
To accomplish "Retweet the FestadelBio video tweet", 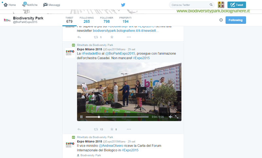I will (x=96, y=129).
